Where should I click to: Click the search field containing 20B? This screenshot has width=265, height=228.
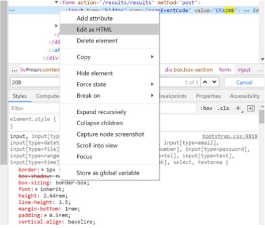[35, 82]
